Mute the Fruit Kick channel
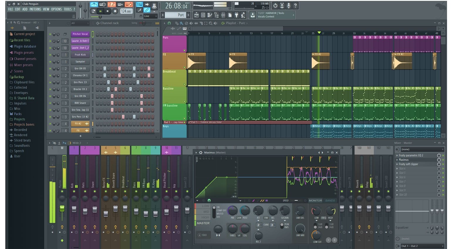Screen dimensions: 452x249 click(50, 55)
